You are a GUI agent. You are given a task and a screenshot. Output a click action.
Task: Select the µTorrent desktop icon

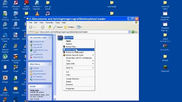(x=5, y=58)
